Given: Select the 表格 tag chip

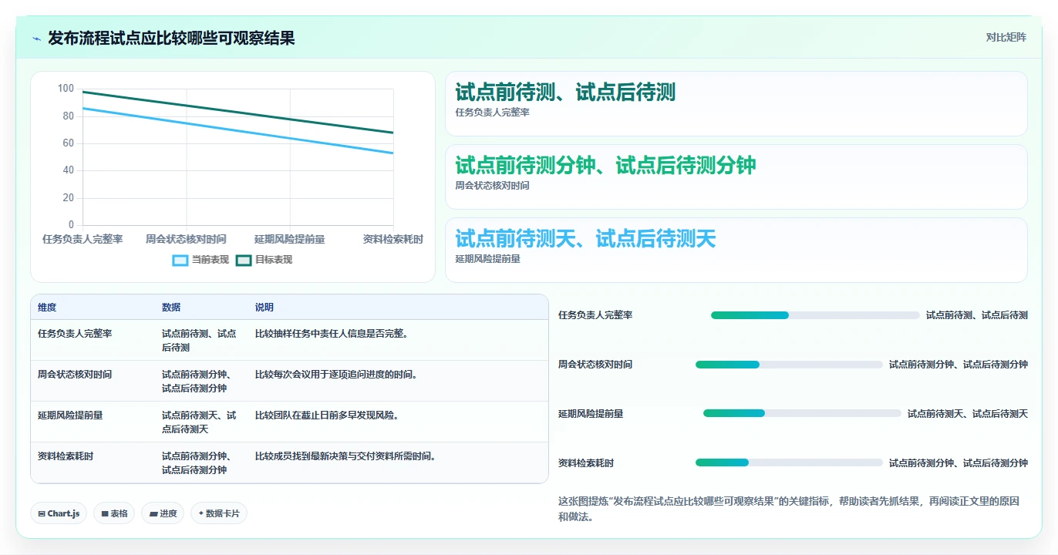Looking at the screenshot, I should click(x=114, y=513).
